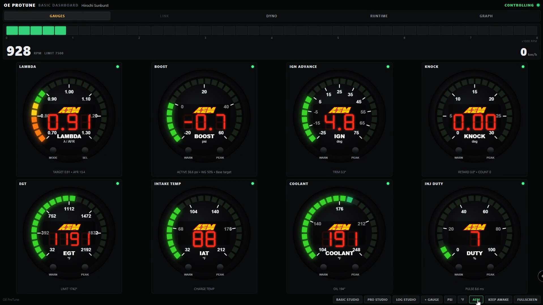
Task: Click the MODE knob on Lambda gauge
Action: click(53, 150)
